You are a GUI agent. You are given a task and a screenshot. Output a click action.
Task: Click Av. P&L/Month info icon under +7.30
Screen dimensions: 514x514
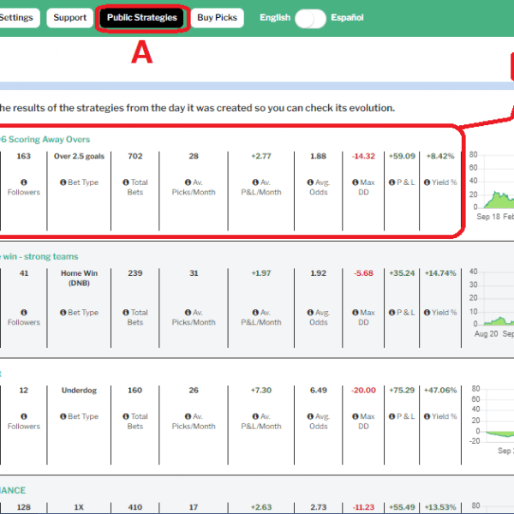255,416
